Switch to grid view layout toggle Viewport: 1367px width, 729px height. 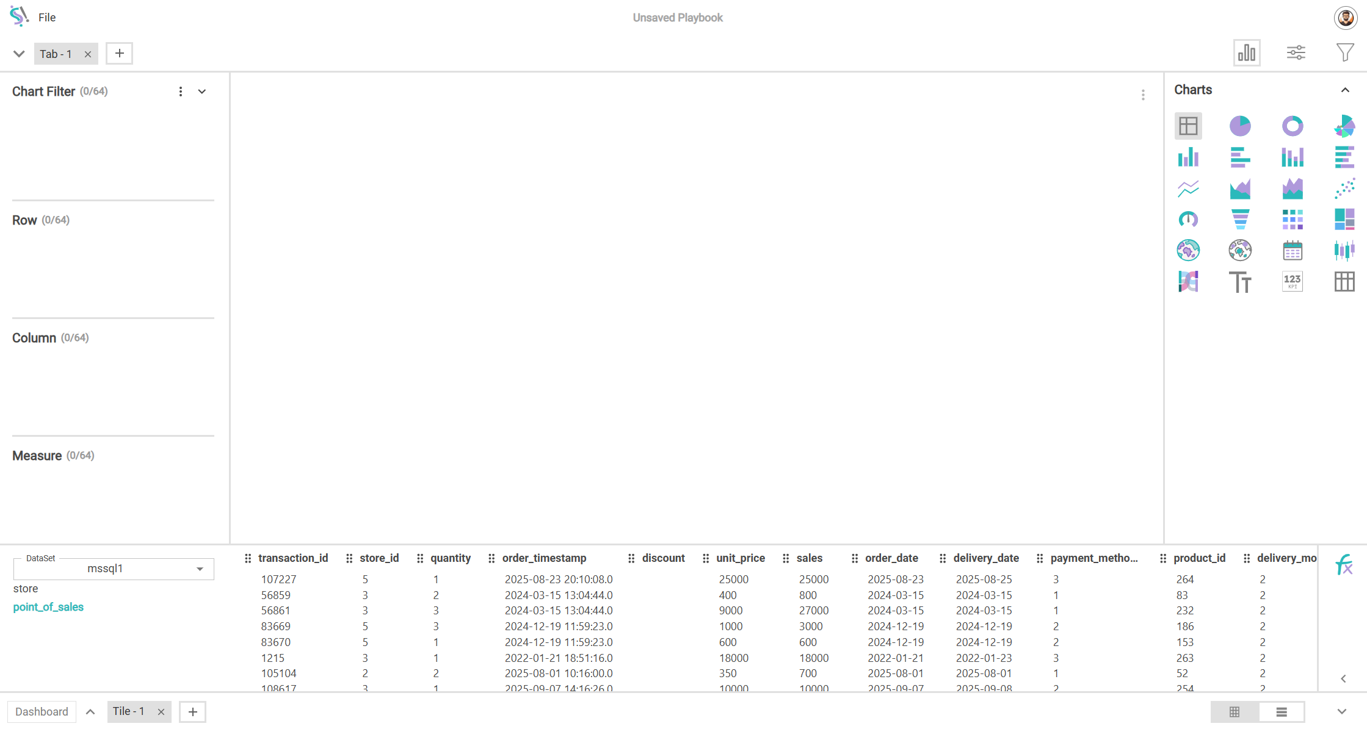point(1235,712)
